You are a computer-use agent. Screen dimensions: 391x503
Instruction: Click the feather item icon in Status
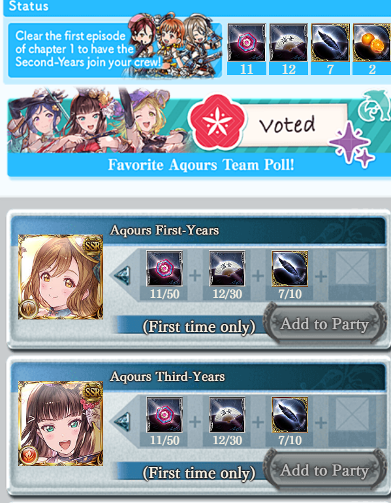tap(330, 42)
